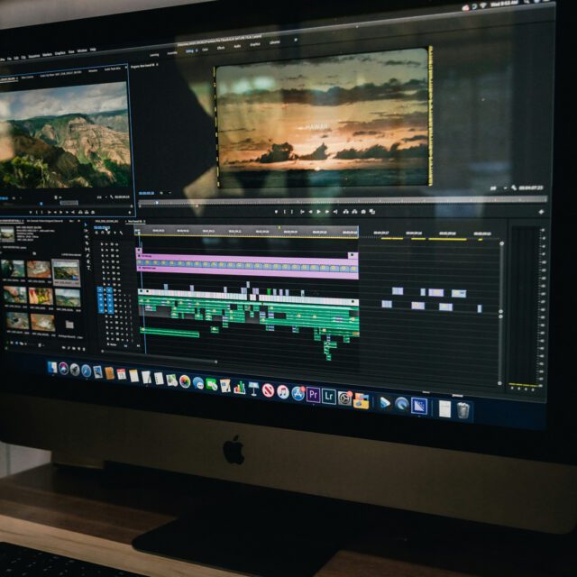Click Add Marker in Program Monitor controls
Viewport: 577px width, 577px height.
click(x=277, y=212)
